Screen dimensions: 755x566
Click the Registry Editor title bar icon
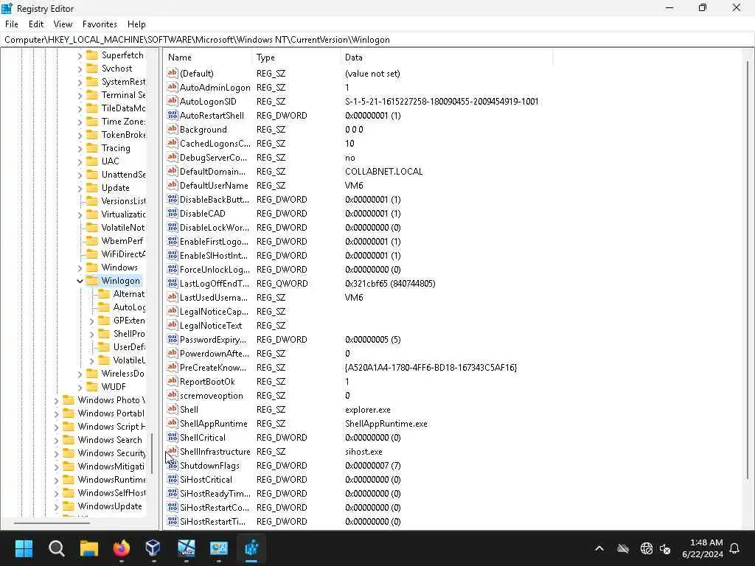tap(7, 8)
